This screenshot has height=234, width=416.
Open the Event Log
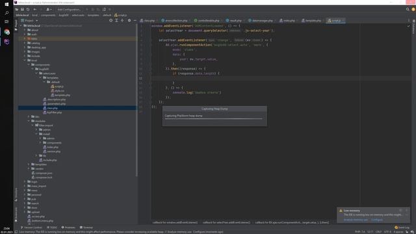click(402, 227)
